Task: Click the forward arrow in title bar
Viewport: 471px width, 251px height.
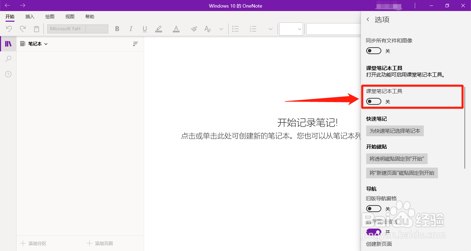Action: [x=22, y=6]
